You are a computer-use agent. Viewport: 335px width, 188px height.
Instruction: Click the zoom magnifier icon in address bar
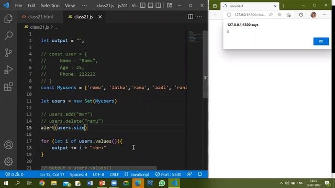[x=280, y=15]
